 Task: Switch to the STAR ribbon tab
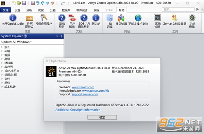click(x=109, y=10)
